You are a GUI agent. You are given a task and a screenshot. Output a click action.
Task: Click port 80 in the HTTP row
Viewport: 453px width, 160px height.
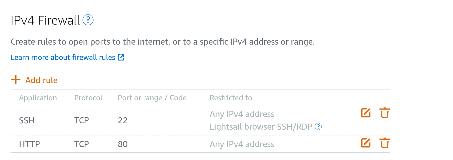pyautogui.click(x=123, y=144)
